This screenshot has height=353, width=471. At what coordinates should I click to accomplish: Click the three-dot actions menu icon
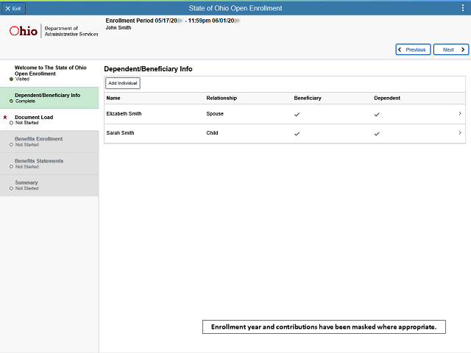462,7
